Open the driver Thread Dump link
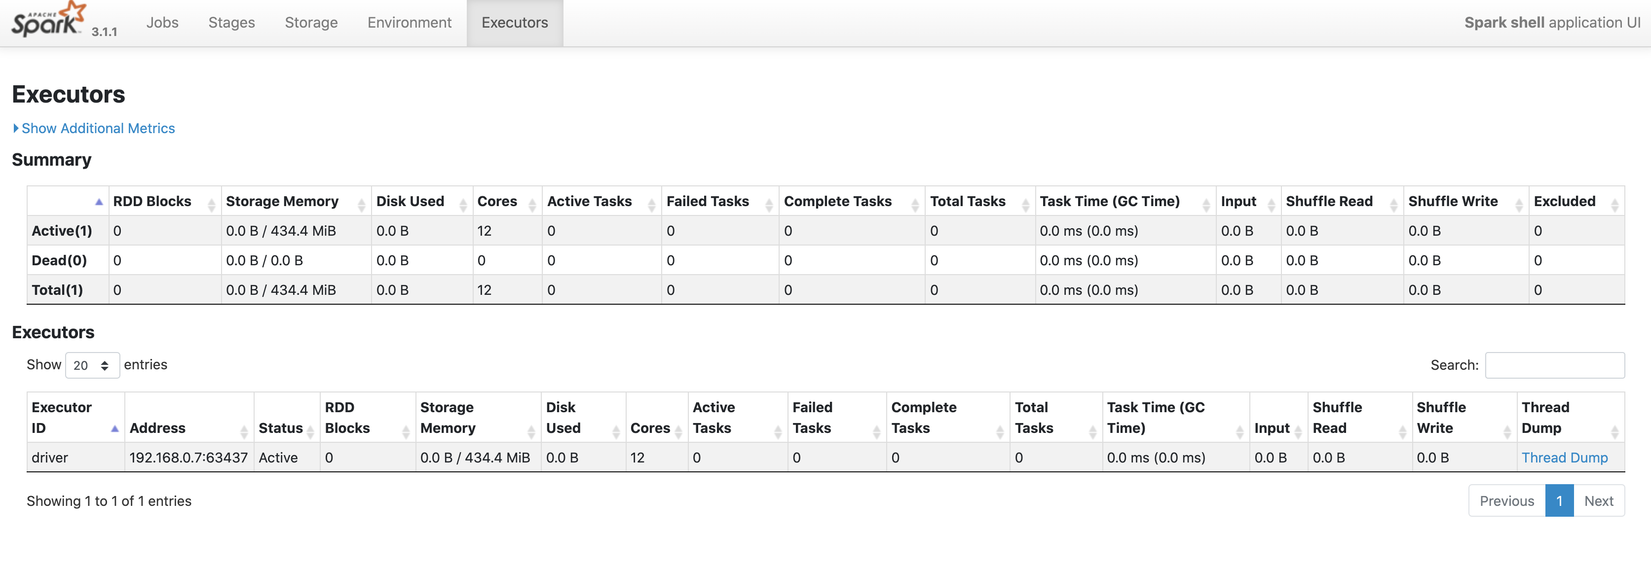 click(x=1565, y=457)
